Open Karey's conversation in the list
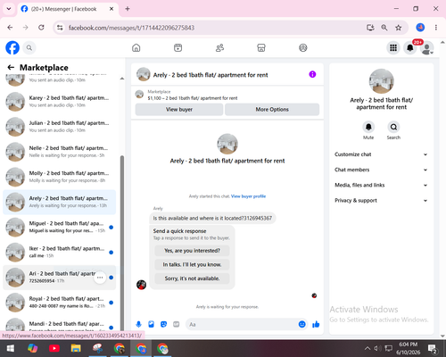This screenshot has height=357, width=446. tap(59, 102)
